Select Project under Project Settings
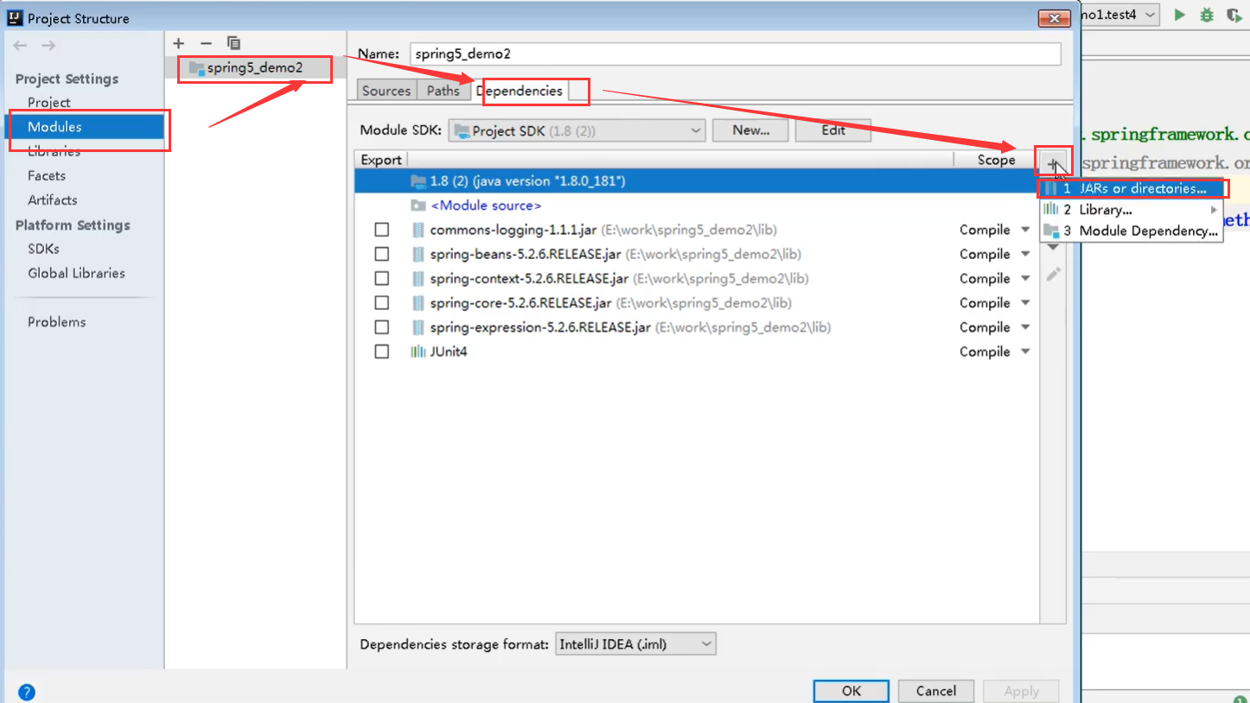Viewport: 1250px width, 703px height. 49,102
